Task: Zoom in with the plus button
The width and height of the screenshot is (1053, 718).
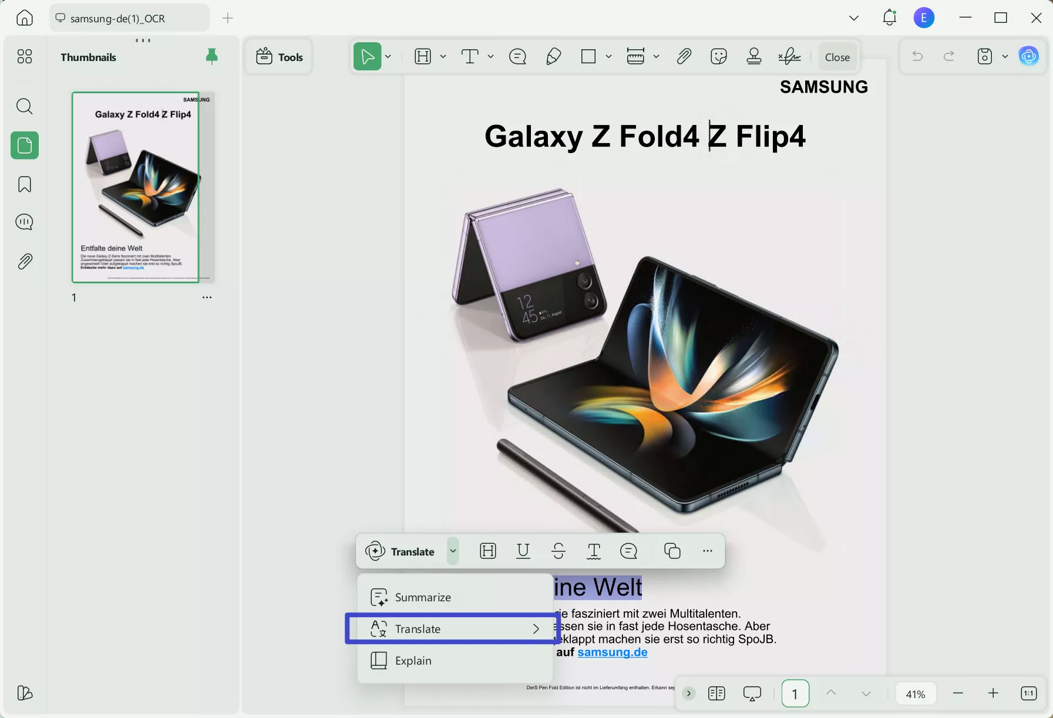Action: click(993, 693)
